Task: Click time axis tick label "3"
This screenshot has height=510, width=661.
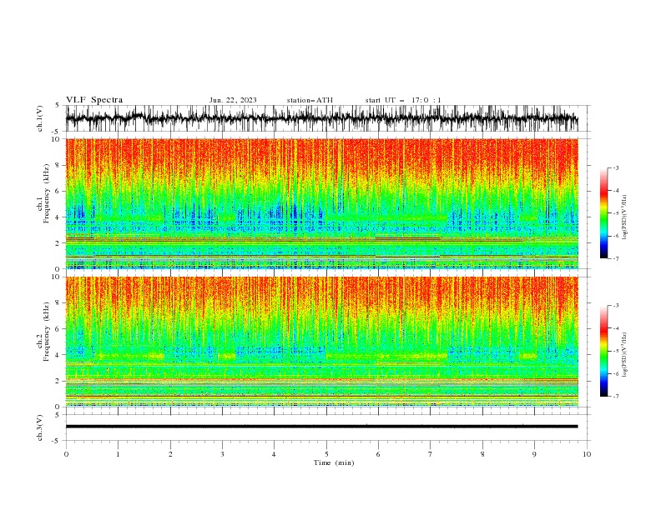Action: pos(222,454)
